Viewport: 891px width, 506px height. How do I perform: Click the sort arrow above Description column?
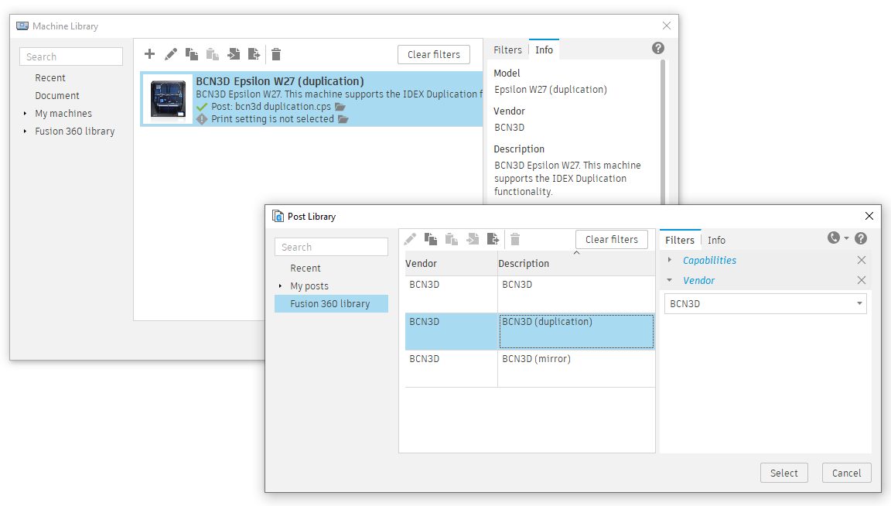(x=576, y=252)
